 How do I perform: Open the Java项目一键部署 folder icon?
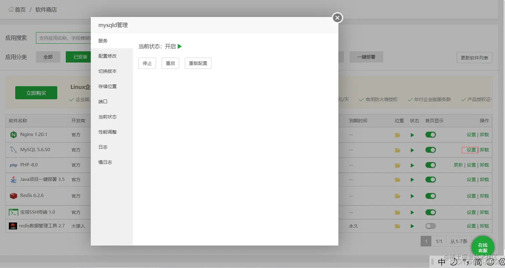coord(397,179)
